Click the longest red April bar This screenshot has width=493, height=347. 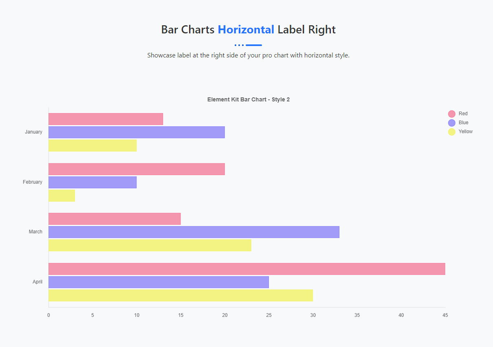(246, 269)
